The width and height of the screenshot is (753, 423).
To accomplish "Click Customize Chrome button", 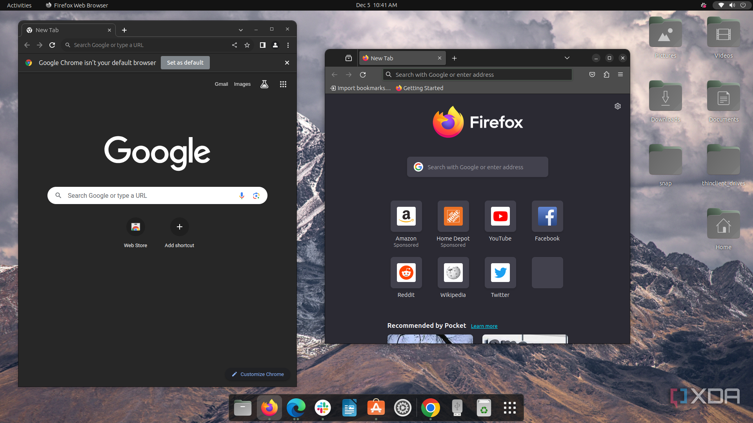I will pos(258,374).
